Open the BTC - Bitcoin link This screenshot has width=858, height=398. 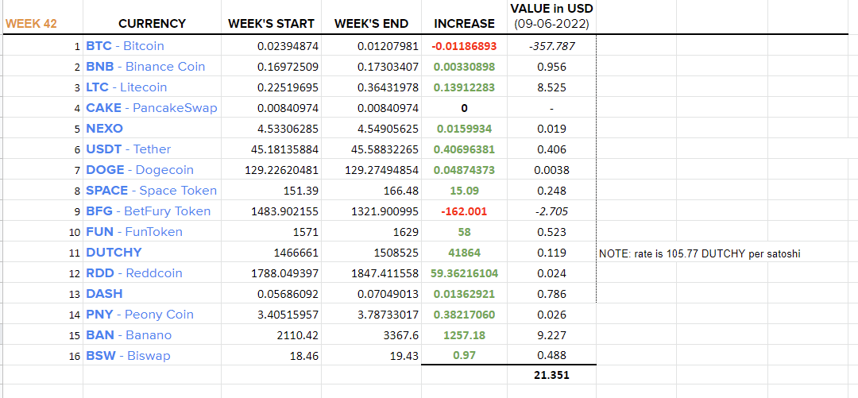(125, 46)
